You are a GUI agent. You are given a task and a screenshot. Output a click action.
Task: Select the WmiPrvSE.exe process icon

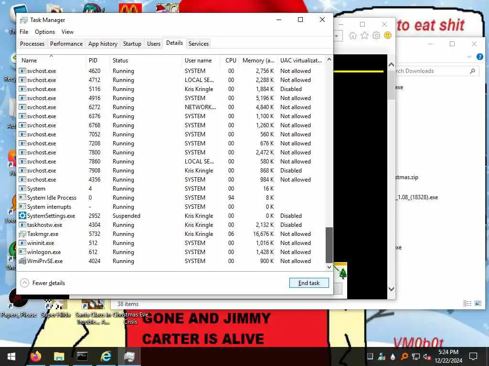point(22,261)
